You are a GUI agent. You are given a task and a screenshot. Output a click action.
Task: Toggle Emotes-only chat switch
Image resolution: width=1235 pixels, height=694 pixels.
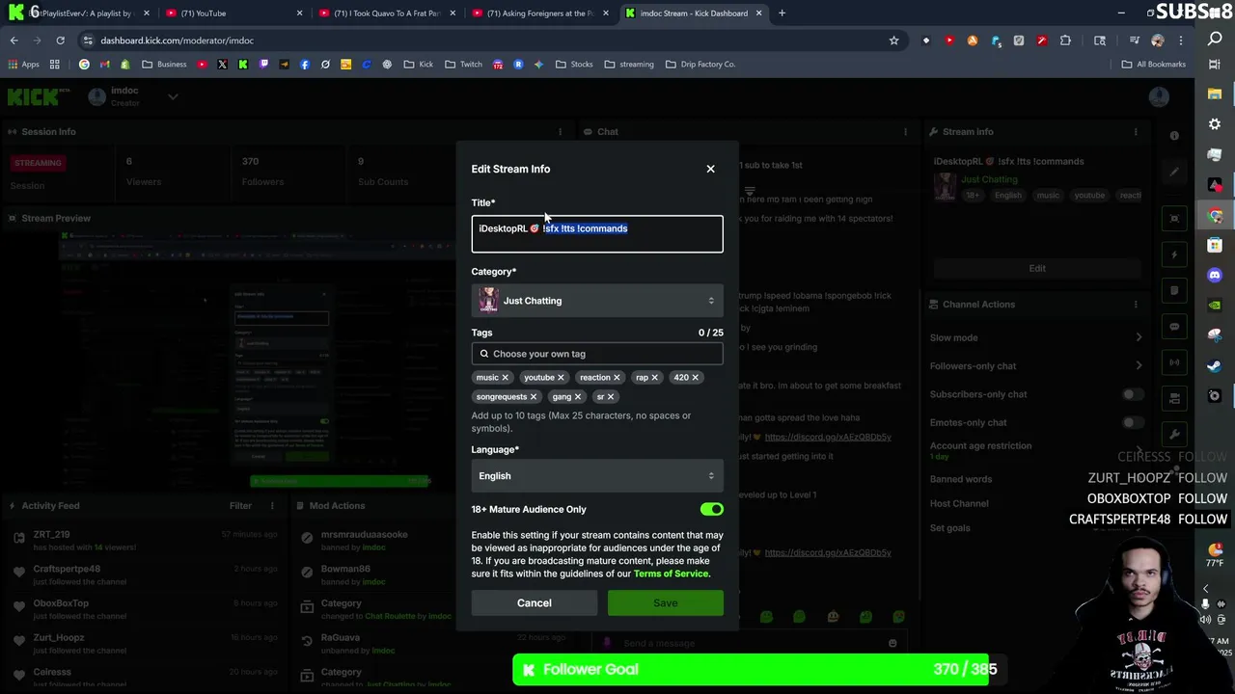[1133, 422]
